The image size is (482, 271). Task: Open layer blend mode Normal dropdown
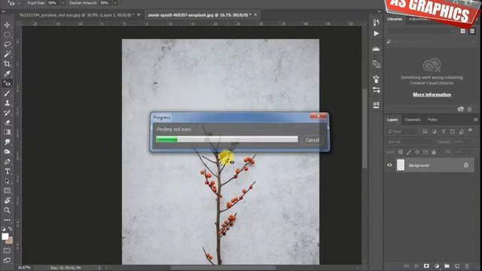(x=410, y=142)
